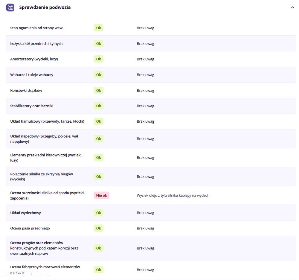This screenshot has width=299, height=280.
Task: Click the red "Nie ok" status badge
Action: (101, 195)
